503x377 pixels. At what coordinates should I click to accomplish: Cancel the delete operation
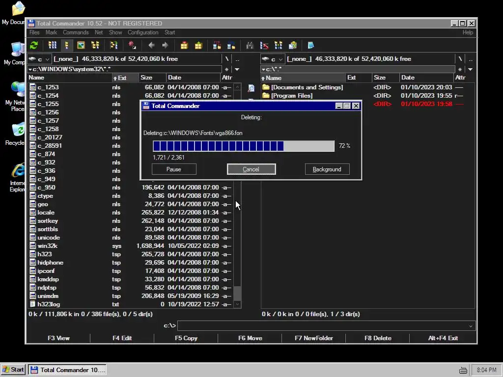(x=251, y=169)
